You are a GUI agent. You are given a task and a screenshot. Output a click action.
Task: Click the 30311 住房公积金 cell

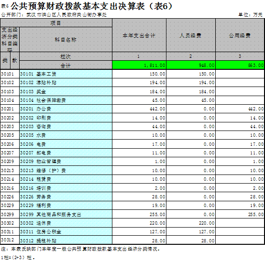click(x=66, y=231)
